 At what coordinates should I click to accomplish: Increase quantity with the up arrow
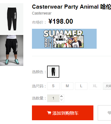tap(61, 96)
